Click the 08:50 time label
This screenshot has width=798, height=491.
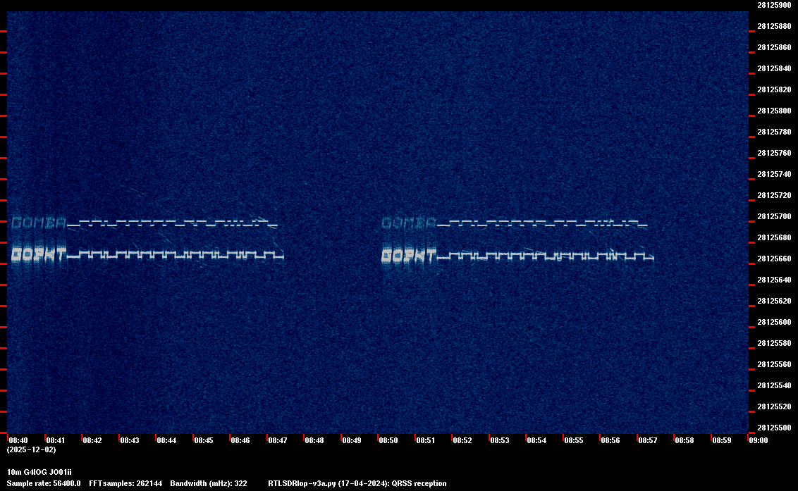coord(388,440)
